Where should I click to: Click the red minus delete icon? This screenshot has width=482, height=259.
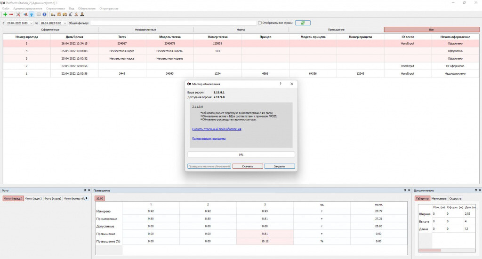point(11,15)
